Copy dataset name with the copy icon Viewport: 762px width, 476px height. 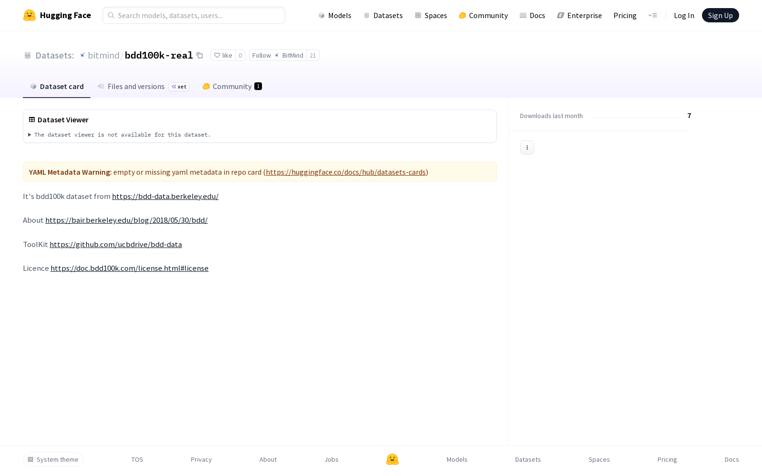[200, 56]
